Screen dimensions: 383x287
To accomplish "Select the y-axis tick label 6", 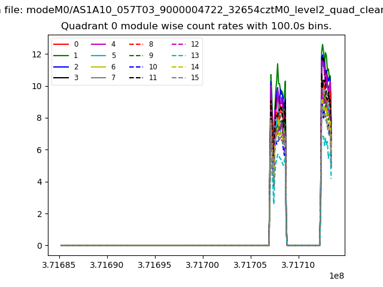I will point(39,150).
